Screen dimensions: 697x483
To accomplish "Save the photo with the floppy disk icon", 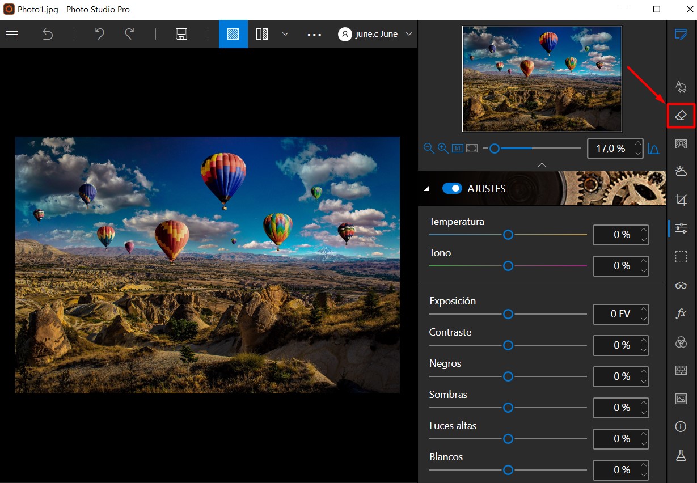I will pyautogui.click(x=181, y=34).
